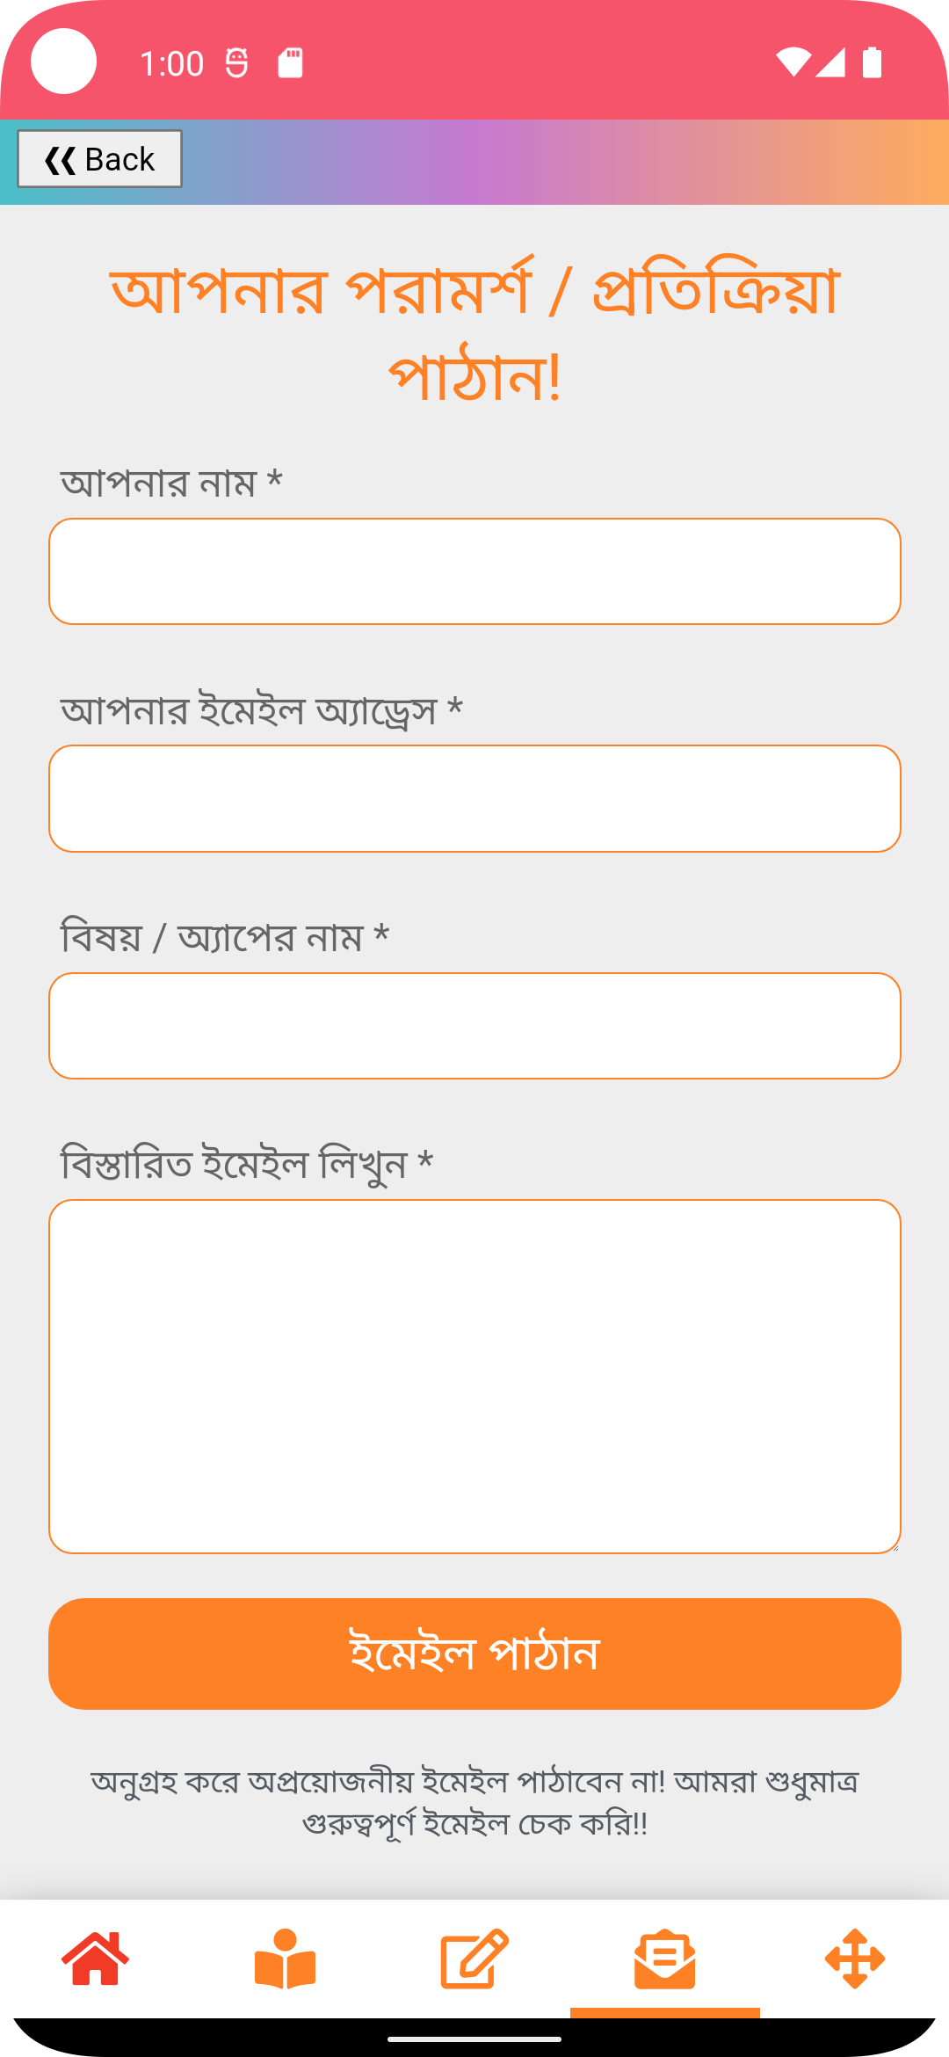This screenshot has height=2057, width=949.
Task: Open the pencil edit icon tab
Action: coord(474,1959)
